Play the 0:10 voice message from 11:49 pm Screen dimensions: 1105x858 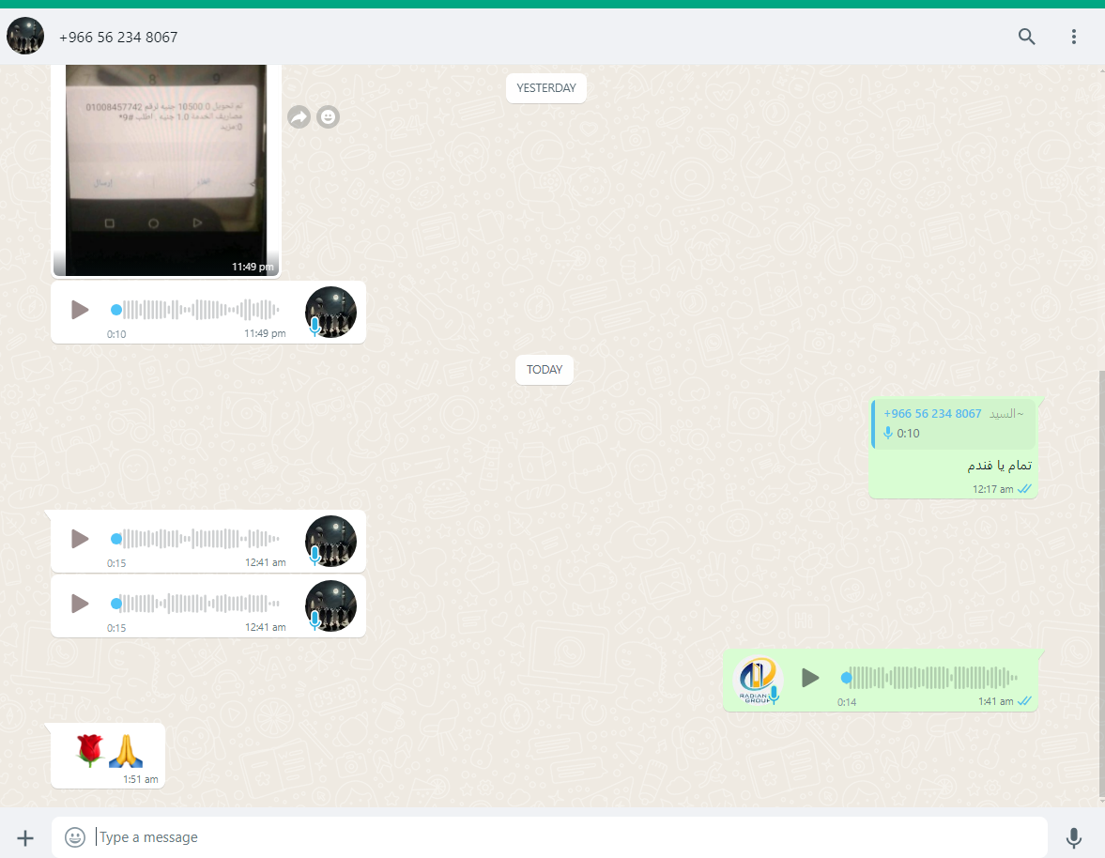click(x=80, y=309)
